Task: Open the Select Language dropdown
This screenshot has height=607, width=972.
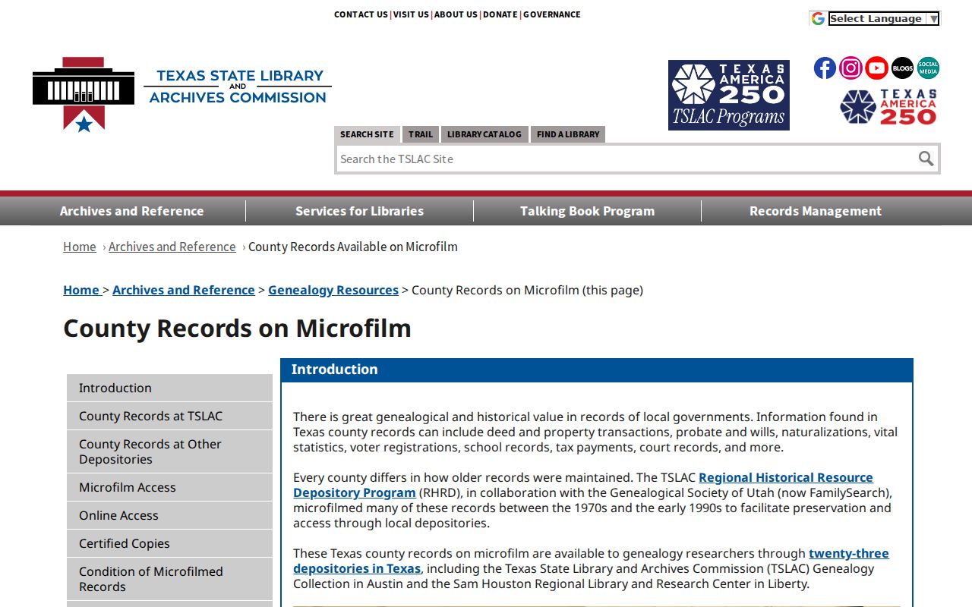Action: coord(883,18)
